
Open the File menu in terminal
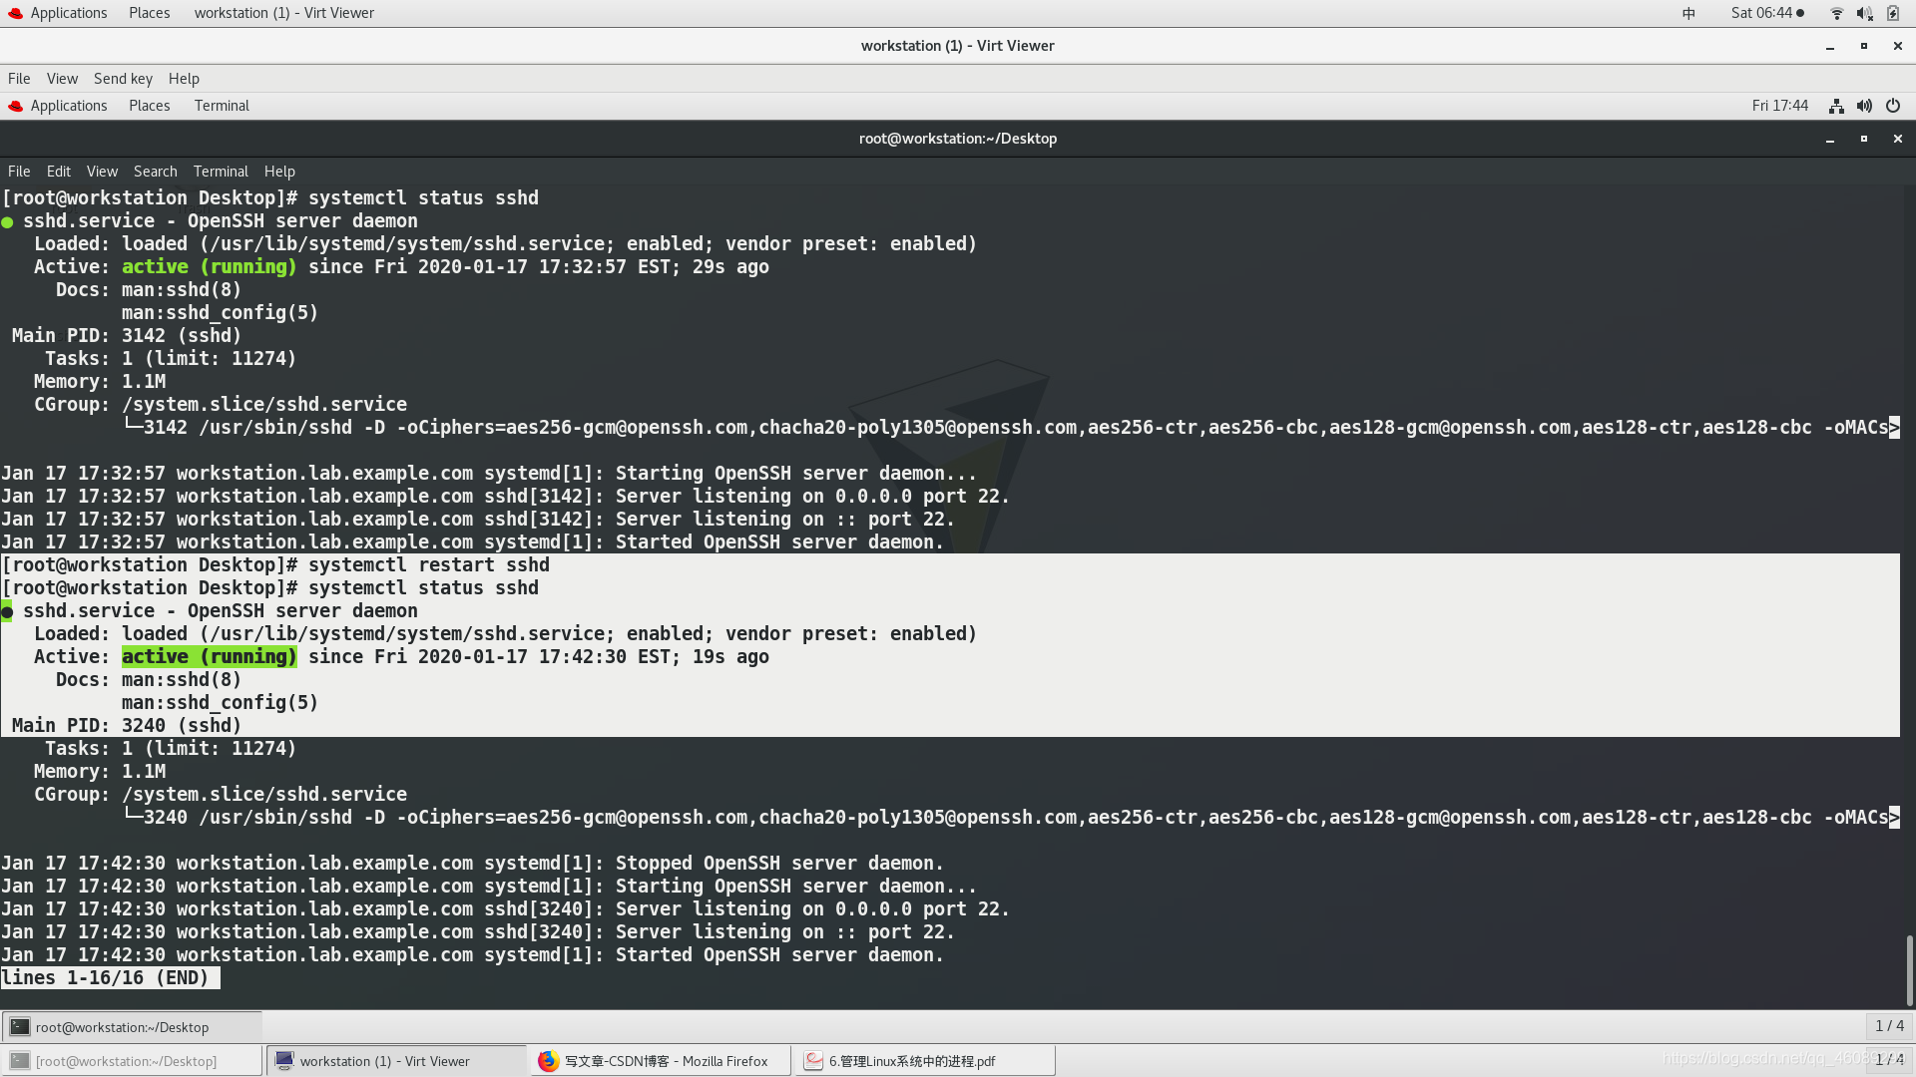[x=18, y=171]
